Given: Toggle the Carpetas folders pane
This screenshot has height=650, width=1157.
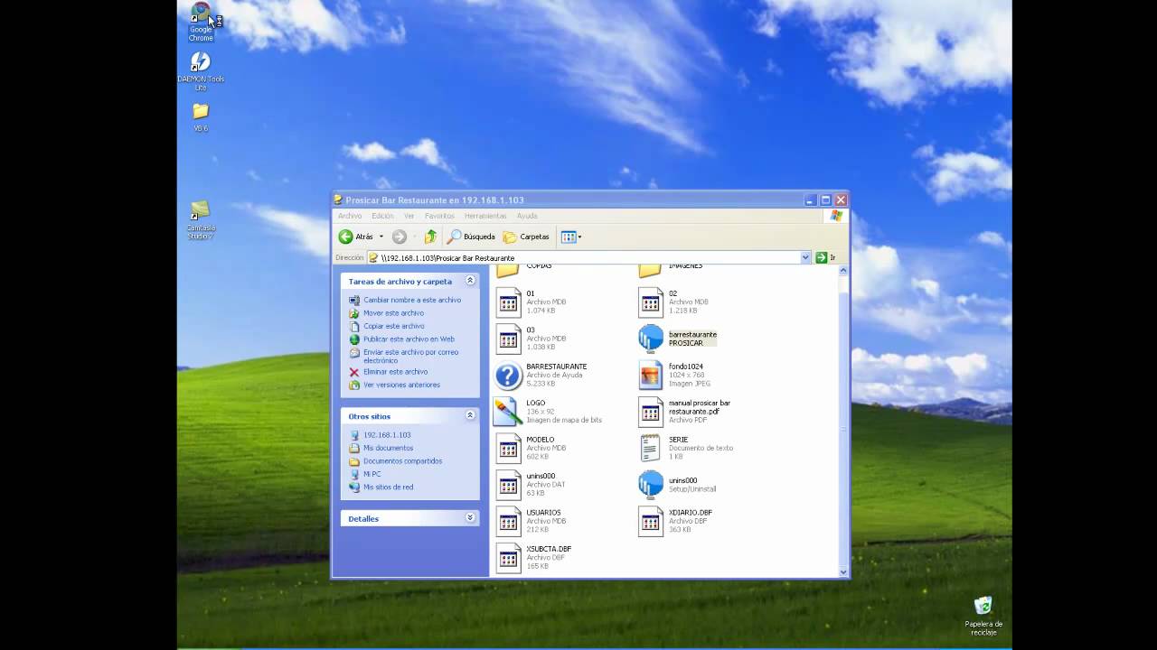Looking at the screenshot, I should [x=526, y=237].
